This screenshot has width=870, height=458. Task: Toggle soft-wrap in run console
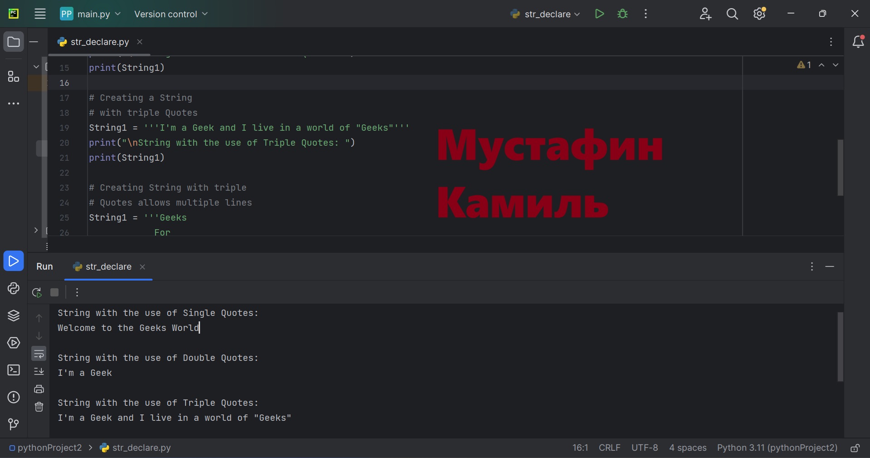pyautogui.click(x=39, y=354)
